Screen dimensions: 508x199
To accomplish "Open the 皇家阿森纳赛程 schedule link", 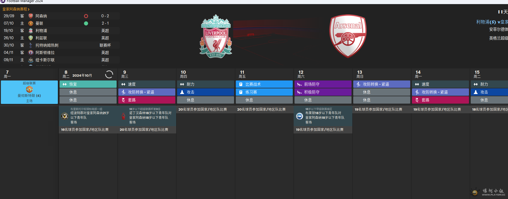I will pos(16,9).
